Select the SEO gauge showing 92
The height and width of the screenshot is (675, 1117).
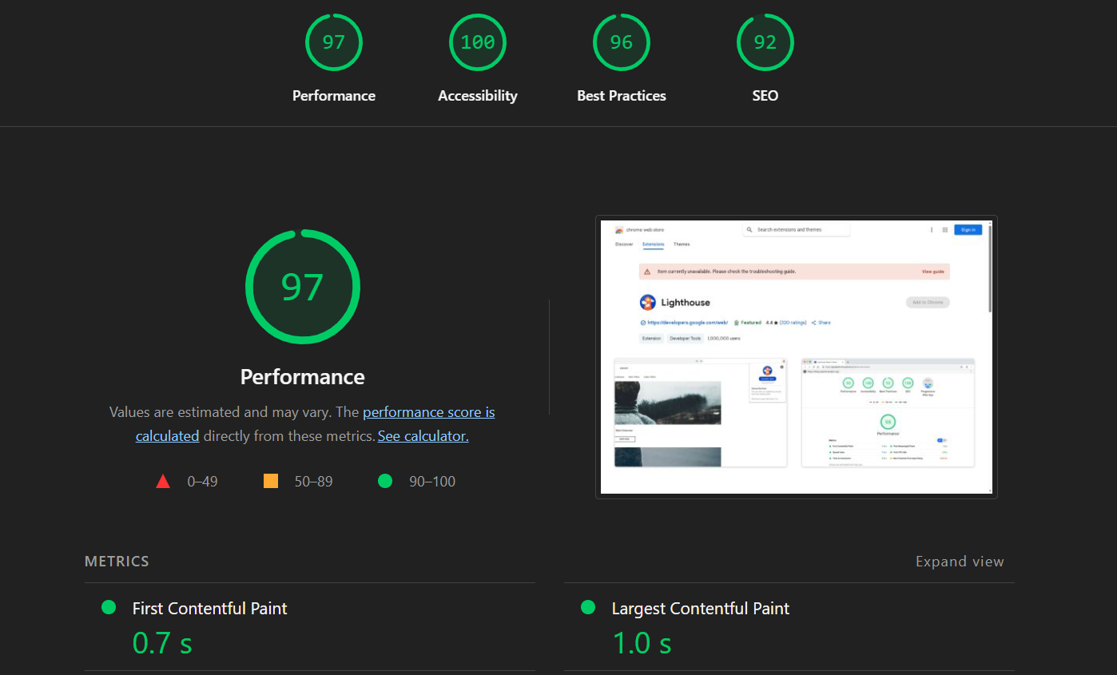pyautogui.click(x=765, y=42)
